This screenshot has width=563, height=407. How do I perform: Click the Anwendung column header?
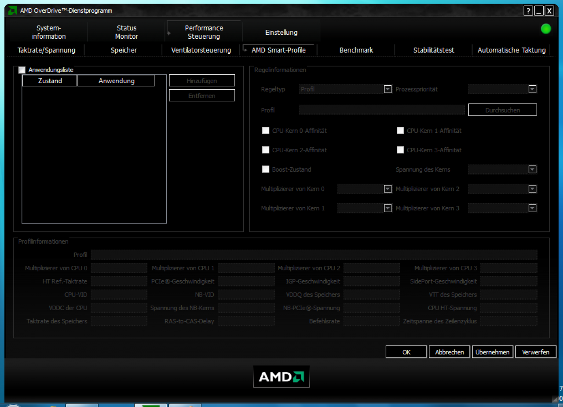coord(116,81)
